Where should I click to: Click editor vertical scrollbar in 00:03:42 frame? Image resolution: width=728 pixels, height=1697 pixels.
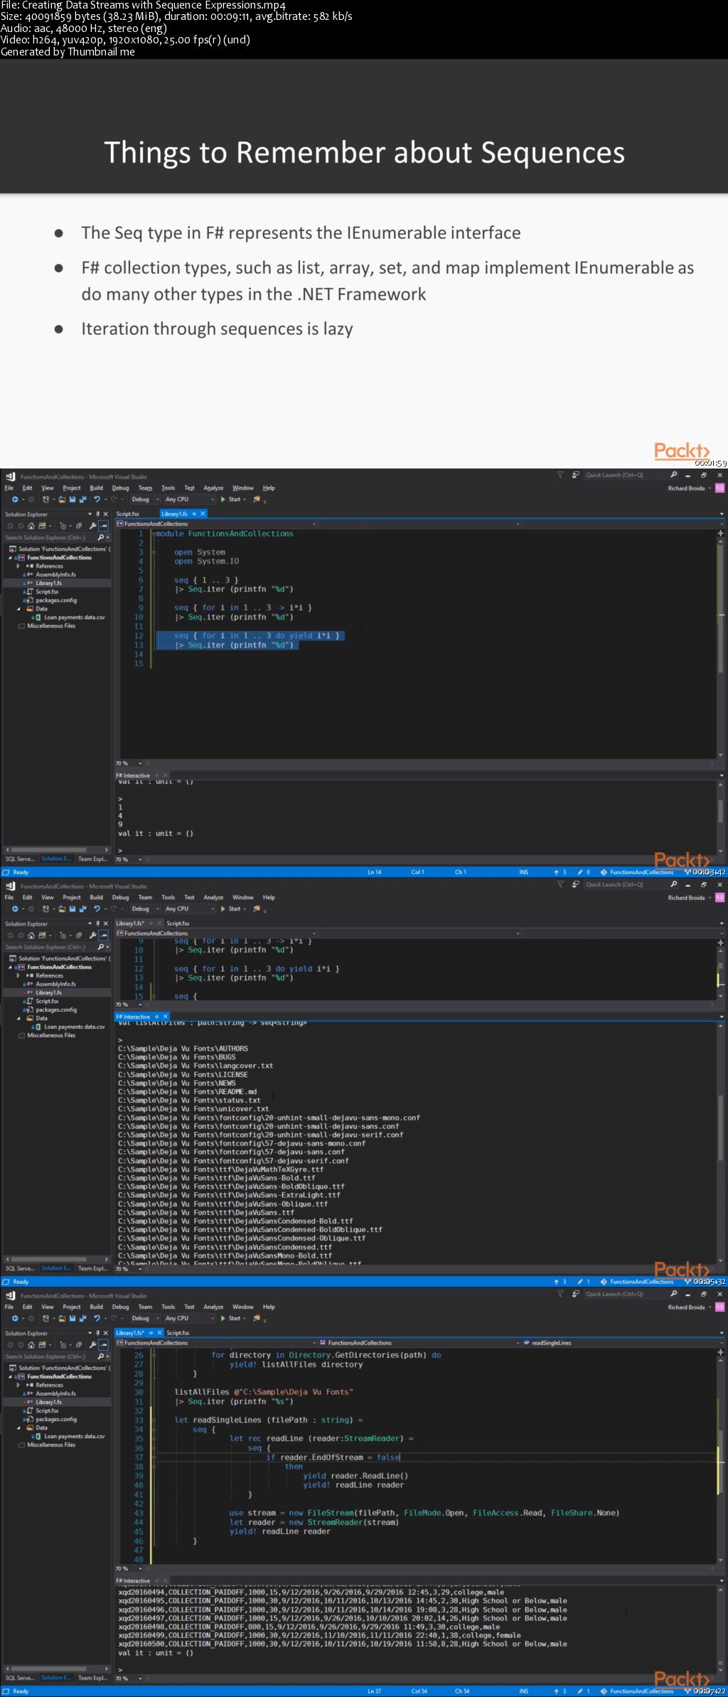click(x=720, y=647)
